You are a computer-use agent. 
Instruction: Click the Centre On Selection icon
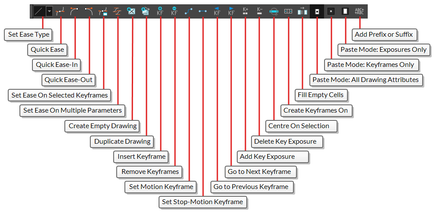click(x=274, y=11)
